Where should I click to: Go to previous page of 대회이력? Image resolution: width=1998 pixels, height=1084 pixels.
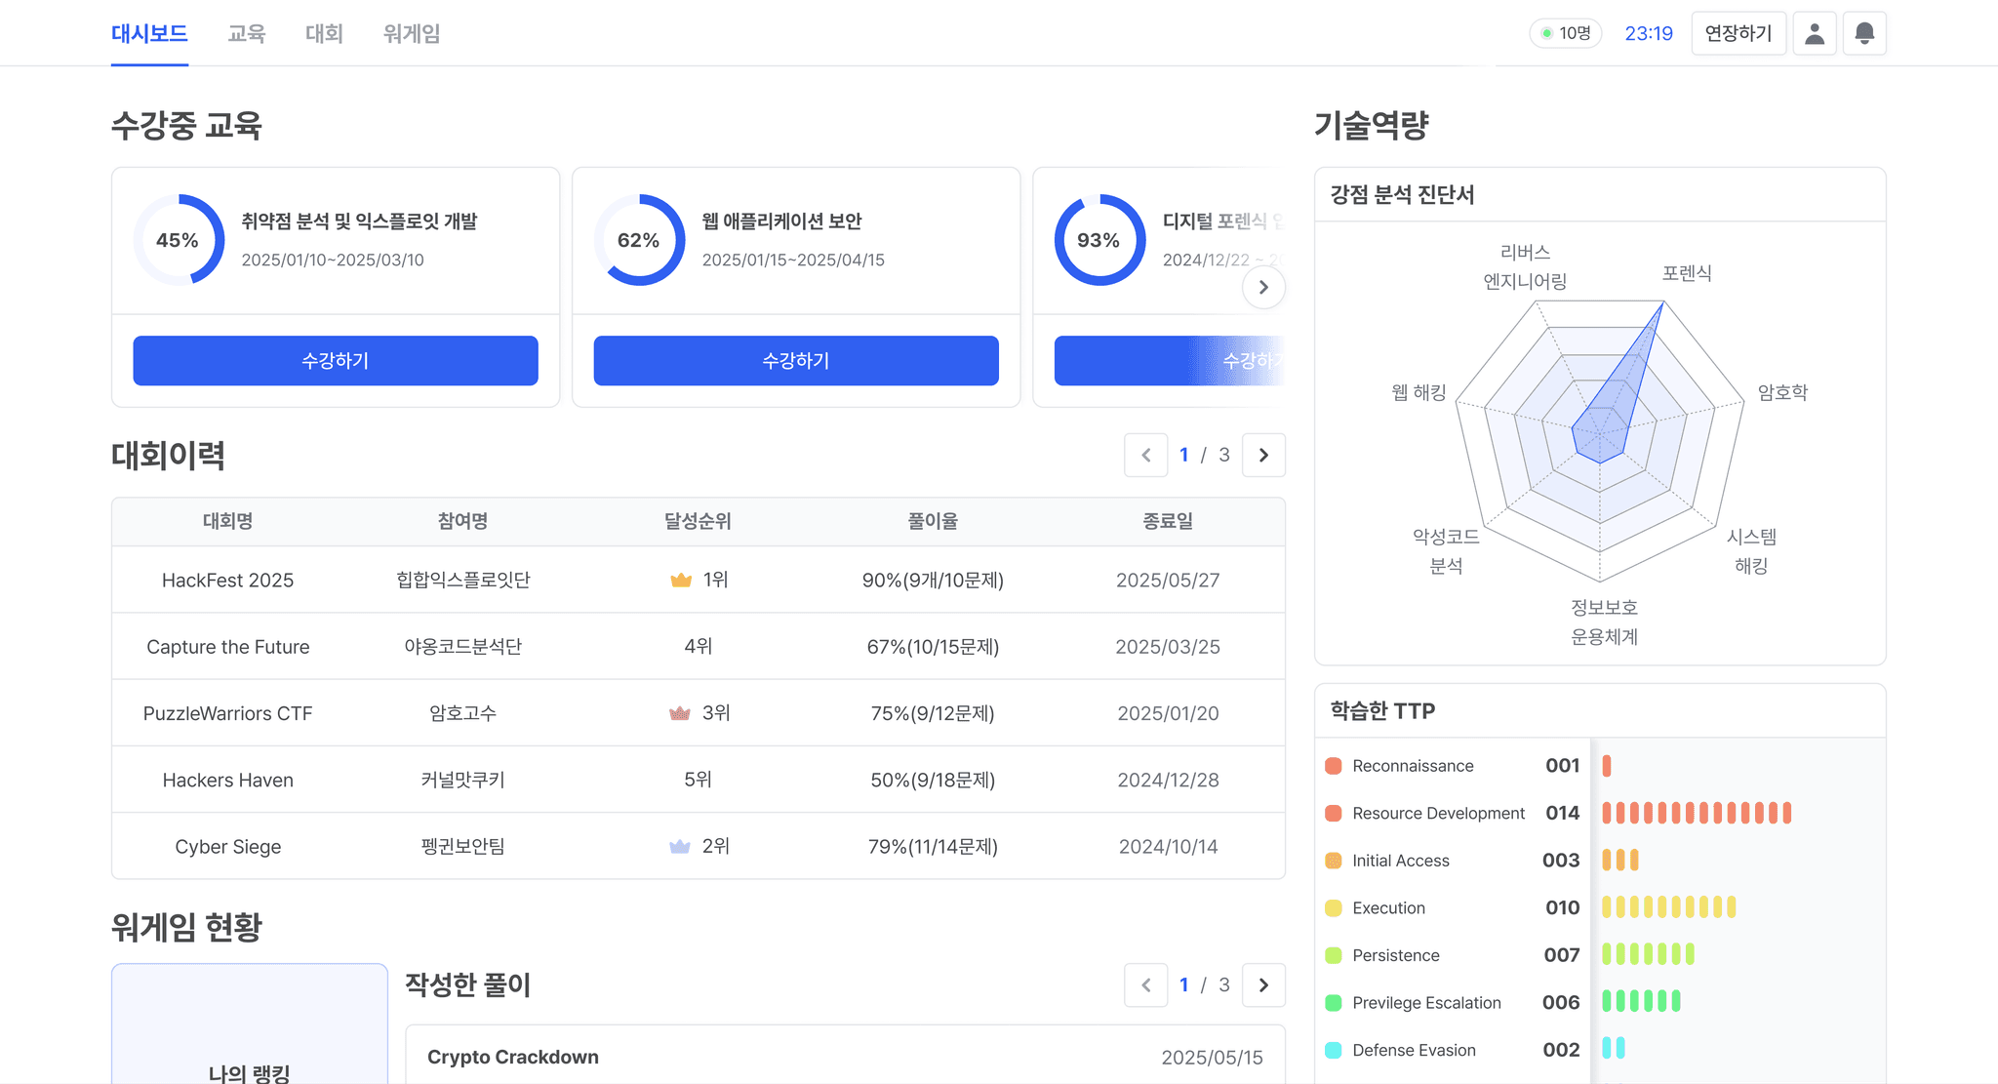tap(1146, 455)
